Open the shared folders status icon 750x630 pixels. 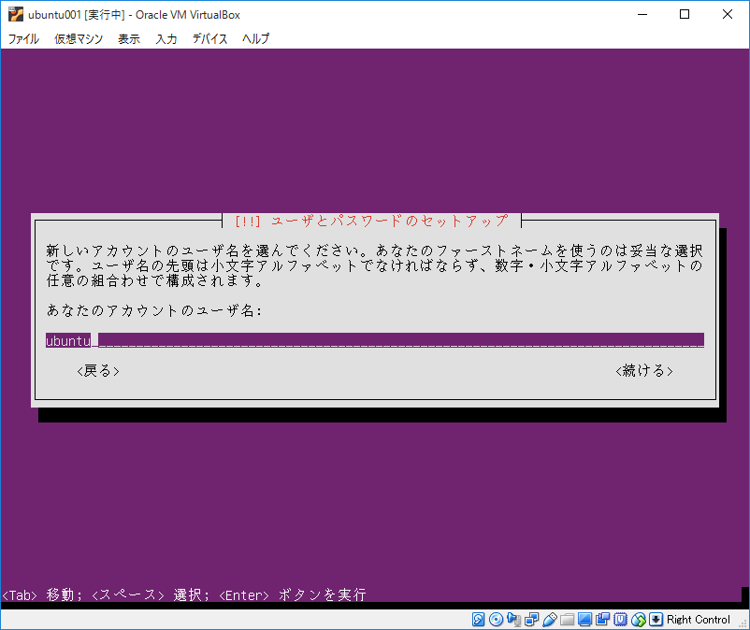[x=568, y=619]
